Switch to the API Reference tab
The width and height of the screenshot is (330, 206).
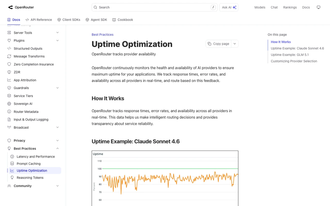39,20
